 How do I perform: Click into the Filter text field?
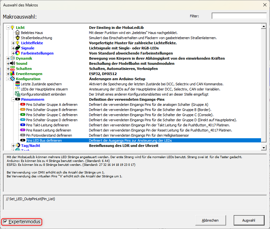[239, 16]
